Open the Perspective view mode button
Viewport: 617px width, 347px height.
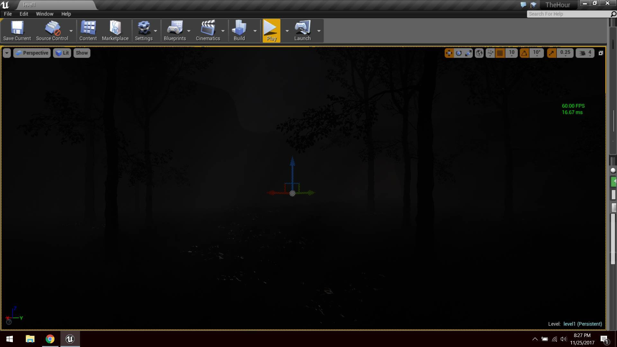(32, 53)
